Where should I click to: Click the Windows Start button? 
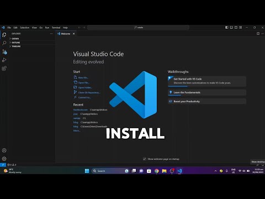[x=87, y=171]
